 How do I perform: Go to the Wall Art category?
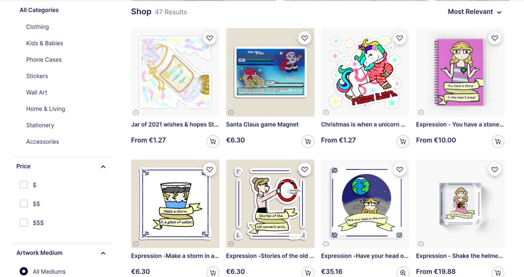tap(36, 92)
